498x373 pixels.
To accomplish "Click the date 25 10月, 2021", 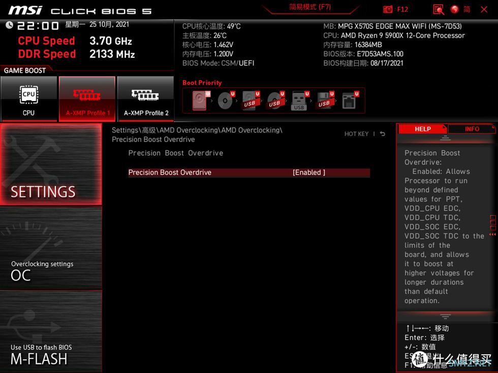I will coord(109,24).
